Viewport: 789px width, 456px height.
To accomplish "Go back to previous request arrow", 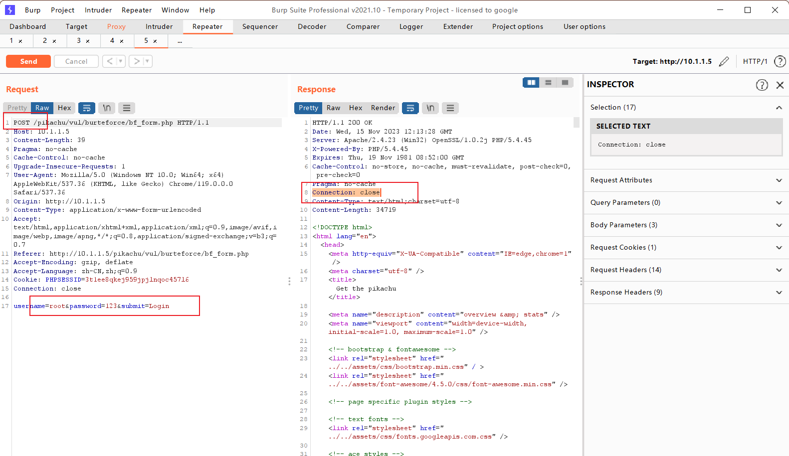I will (110, 61).
